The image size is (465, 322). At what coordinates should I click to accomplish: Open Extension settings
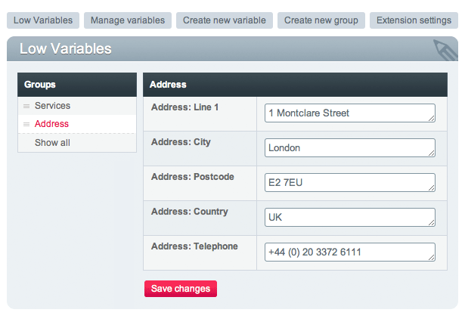tap(414, 20)
